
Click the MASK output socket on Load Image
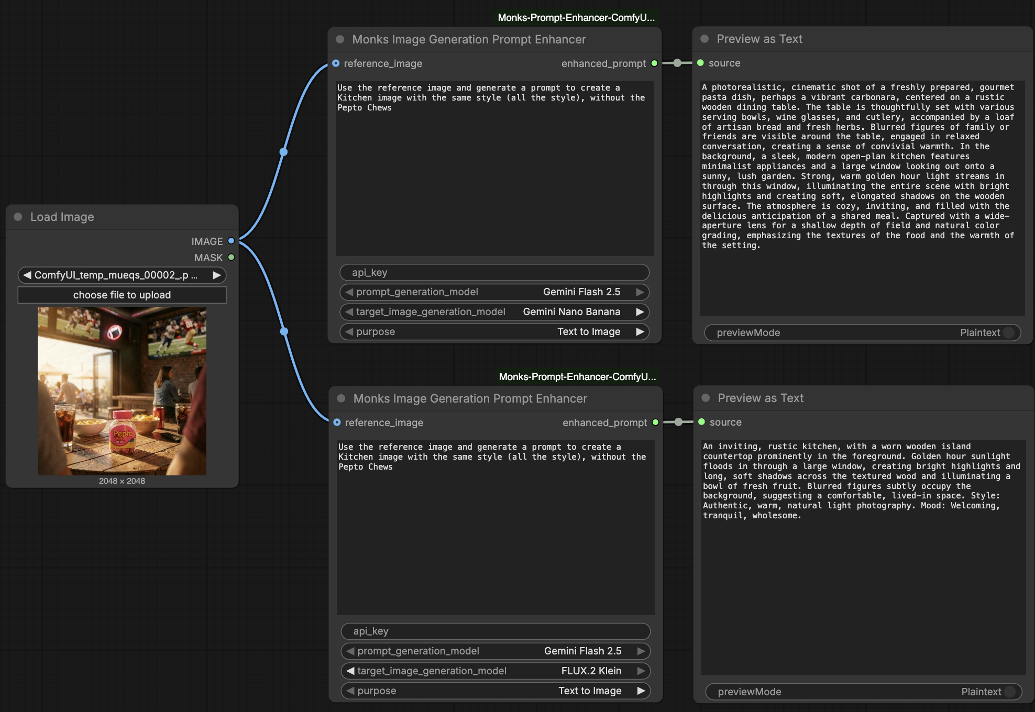tap(231, 257)
